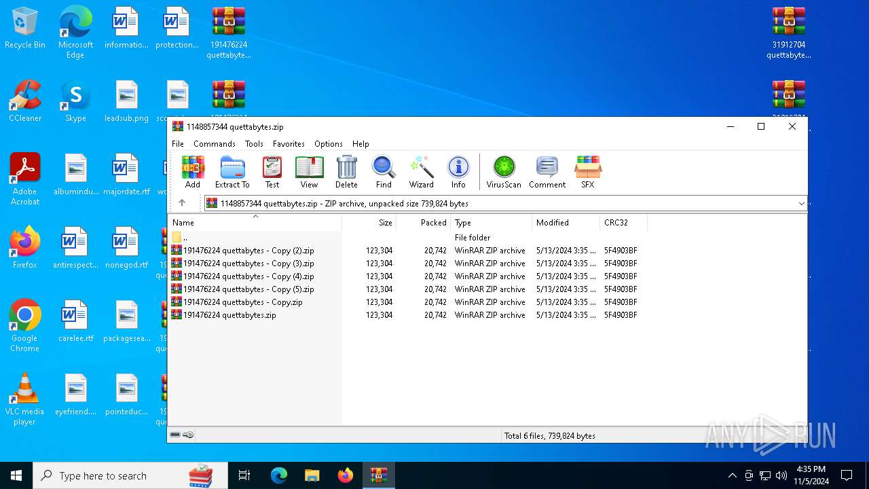Select the nonegod.rtf desktop file
869x489 pixels.
coord(126,248)
